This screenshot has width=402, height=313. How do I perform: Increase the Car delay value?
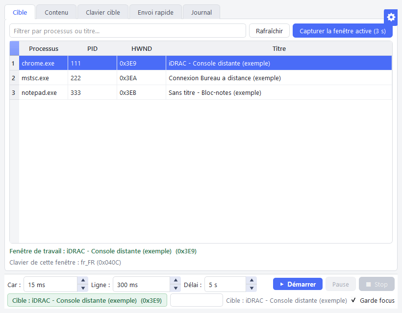83,281
